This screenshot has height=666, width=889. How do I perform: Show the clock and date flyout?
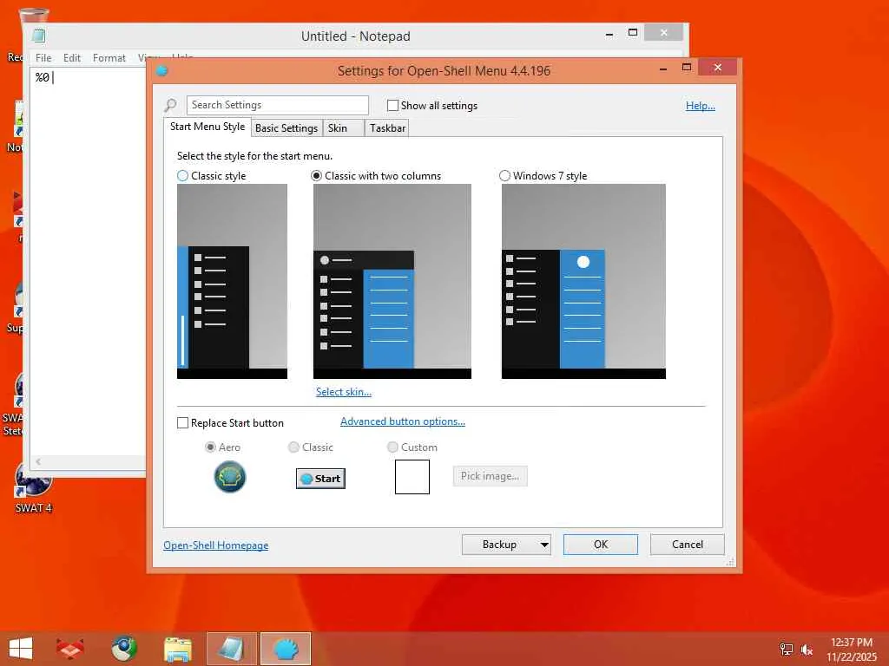point(852,650)
